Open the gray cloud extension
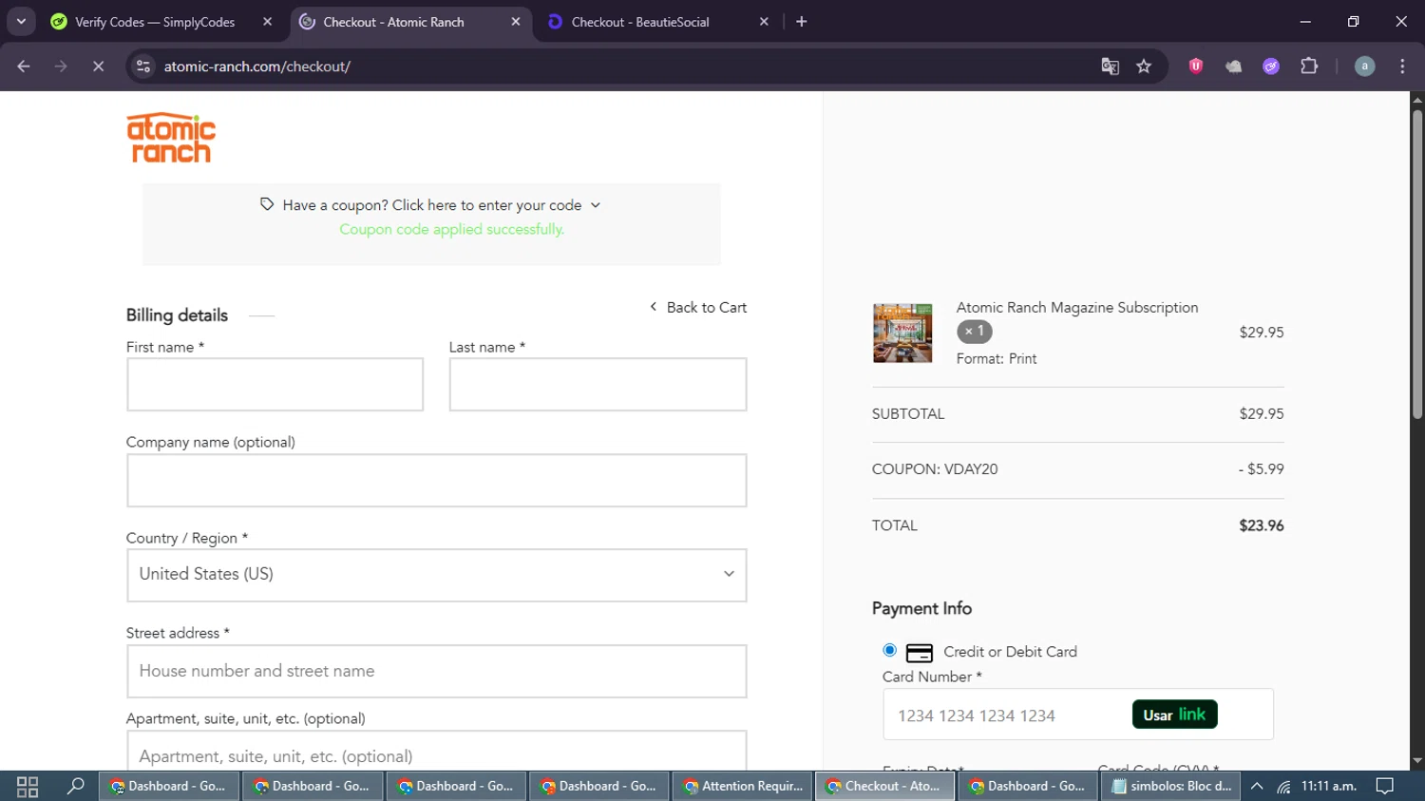This screenshot has height=801, width=1425. [x=1233, y=67]
